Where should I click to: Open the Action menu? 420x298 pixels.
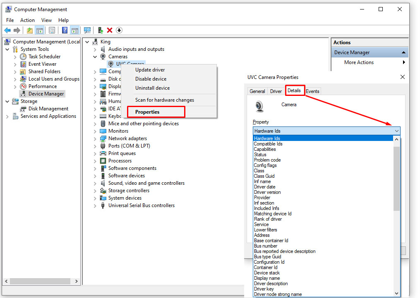27,20
